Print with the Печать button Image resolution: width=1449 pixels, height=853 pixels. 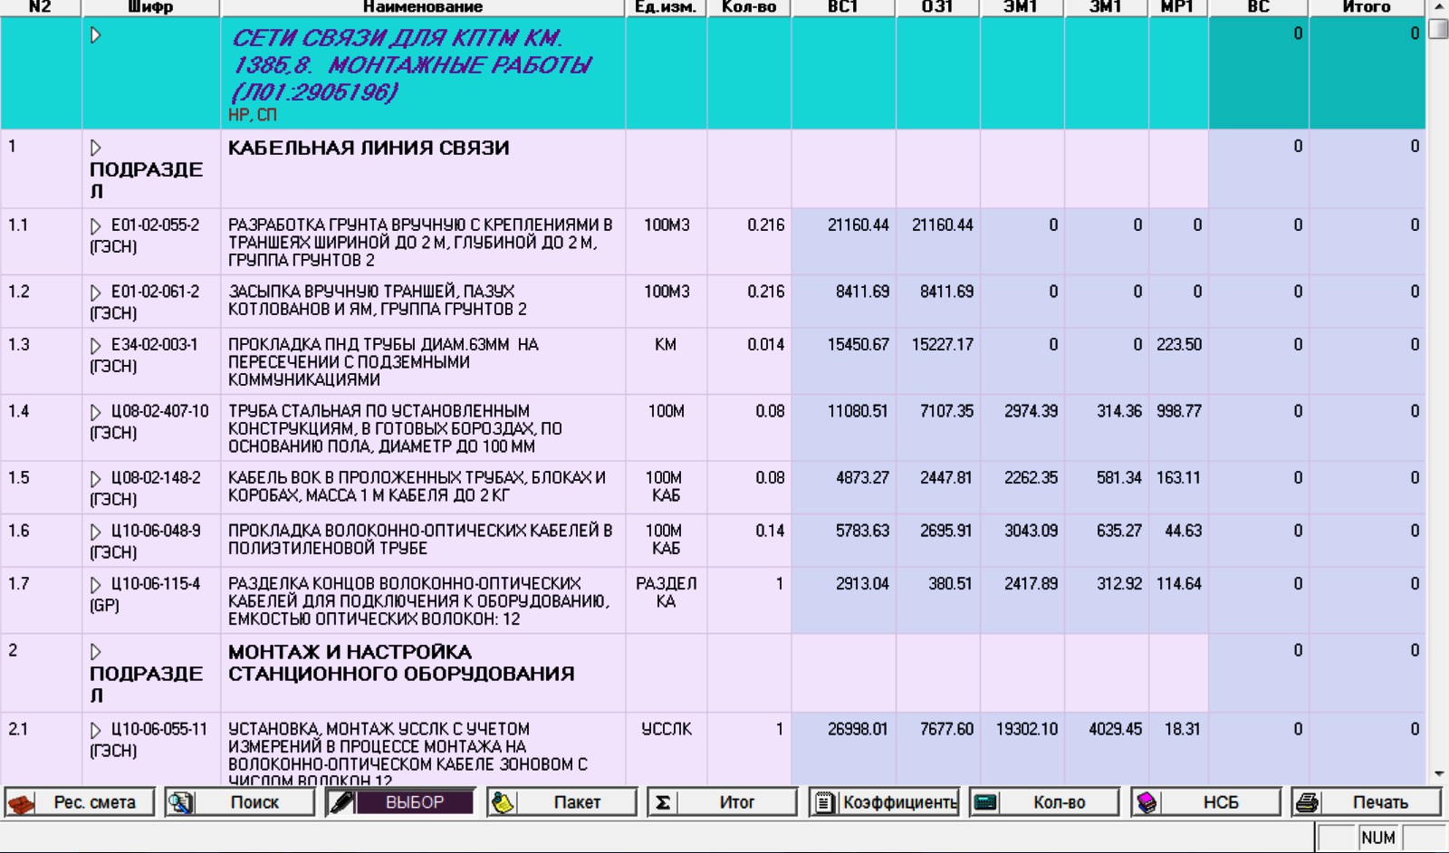[x=1366, y=802]
